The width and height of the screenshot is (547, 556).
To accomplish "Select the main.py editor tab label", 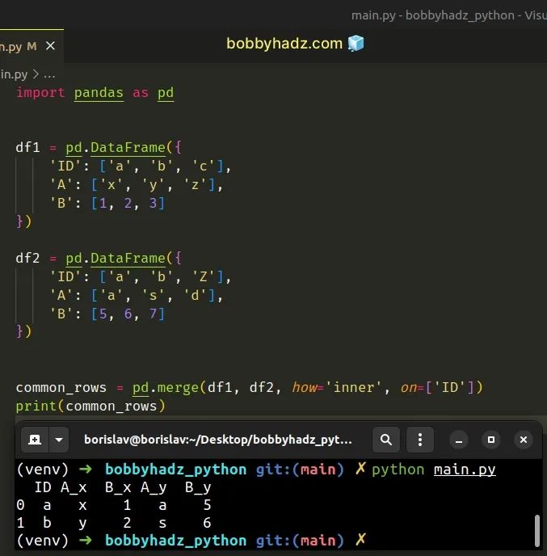I will tap(11, 46).
